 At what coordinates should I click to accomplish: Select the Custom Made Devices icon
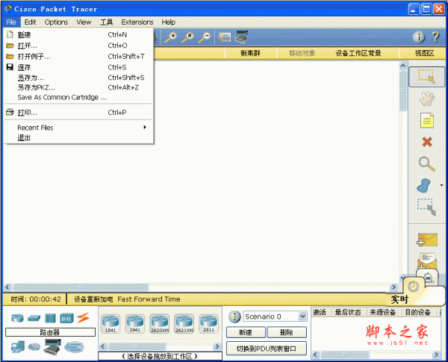52,347
